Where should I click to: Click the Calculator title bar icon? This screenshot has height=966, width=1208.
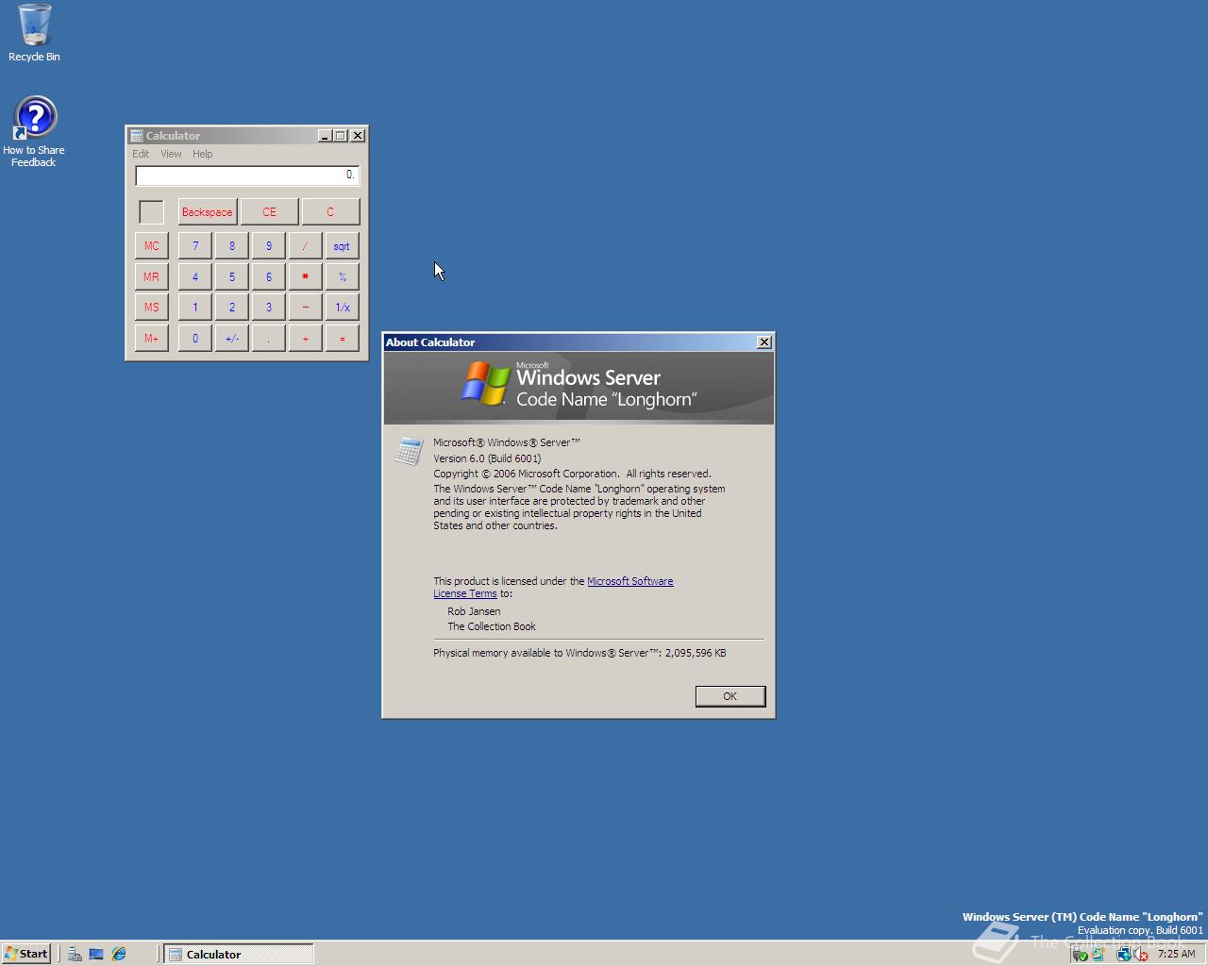(137, 136)
